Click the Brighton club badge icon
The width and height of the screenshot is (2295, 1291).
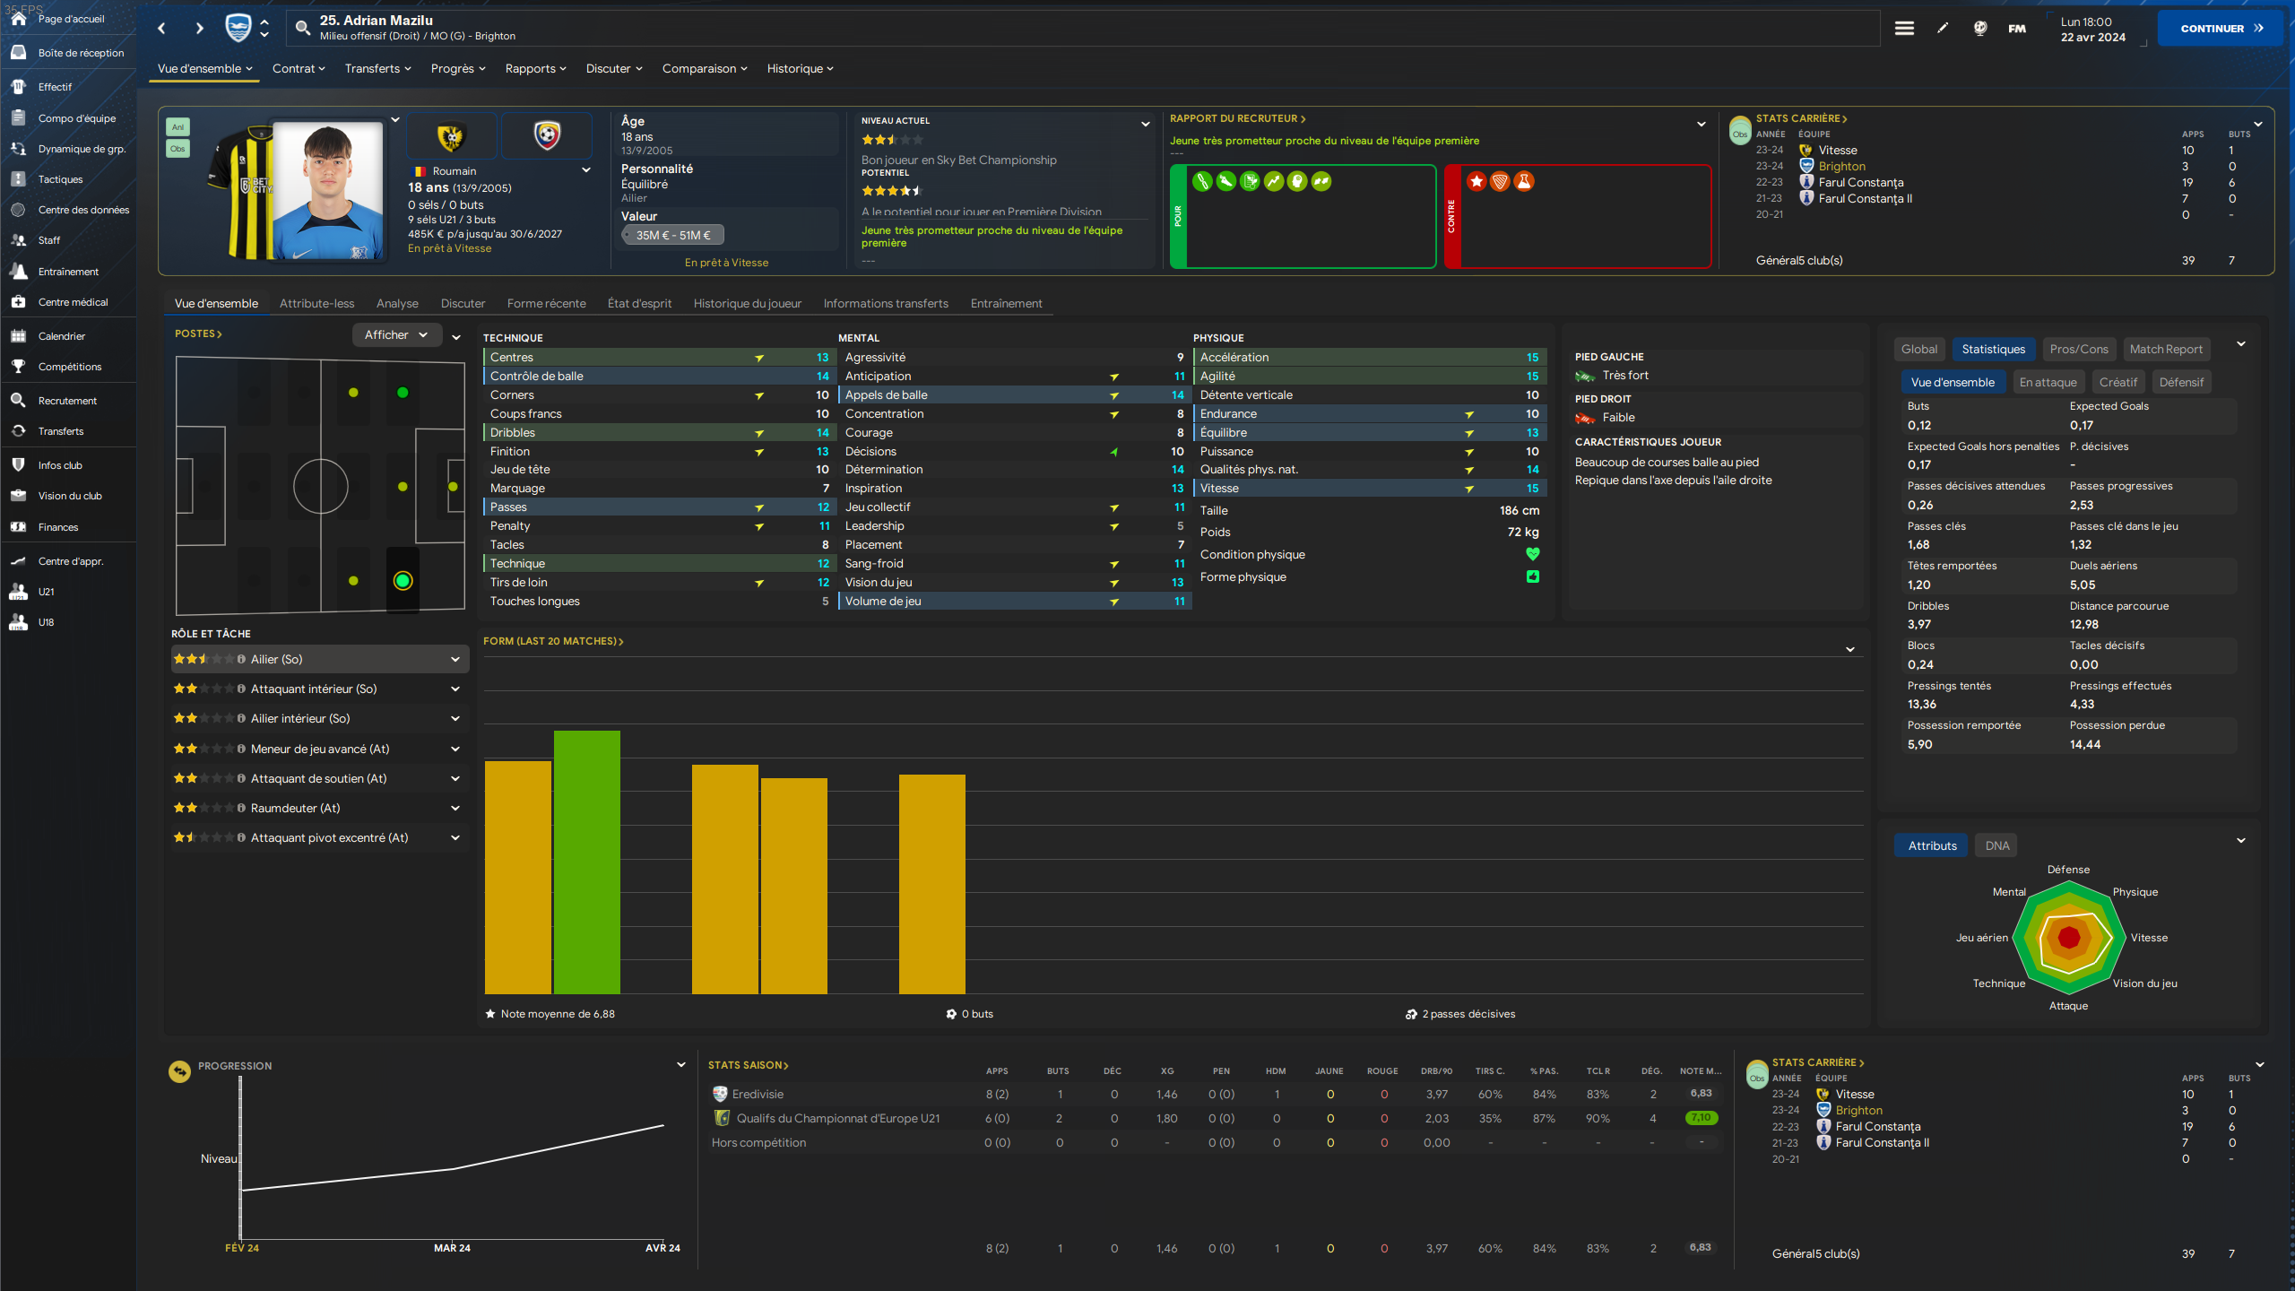pos(238,28)
